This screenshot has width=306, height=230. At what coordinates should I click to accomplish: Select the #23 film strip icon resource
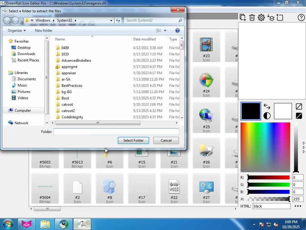pos(206,47)
